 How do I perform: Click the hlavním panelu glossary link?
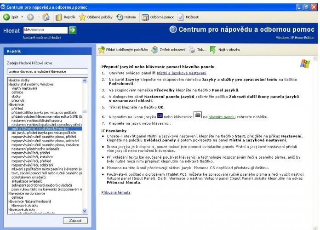coord(222,117)
